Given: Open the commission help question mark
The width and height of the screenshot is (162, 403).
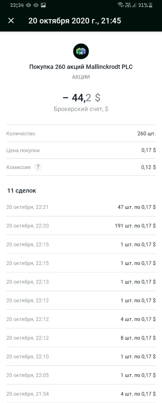Looking at the screenshot, I should 37,167.
